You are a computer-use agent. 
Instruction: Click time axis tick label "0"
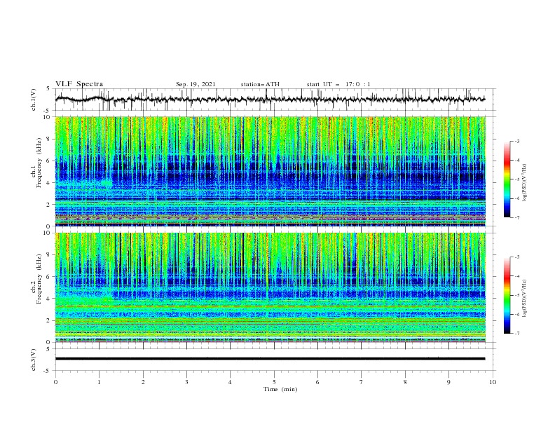coord(55,382)
